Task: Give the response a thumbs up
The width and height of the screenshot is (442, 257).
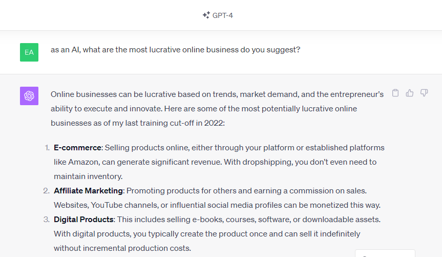Action: 410,93
